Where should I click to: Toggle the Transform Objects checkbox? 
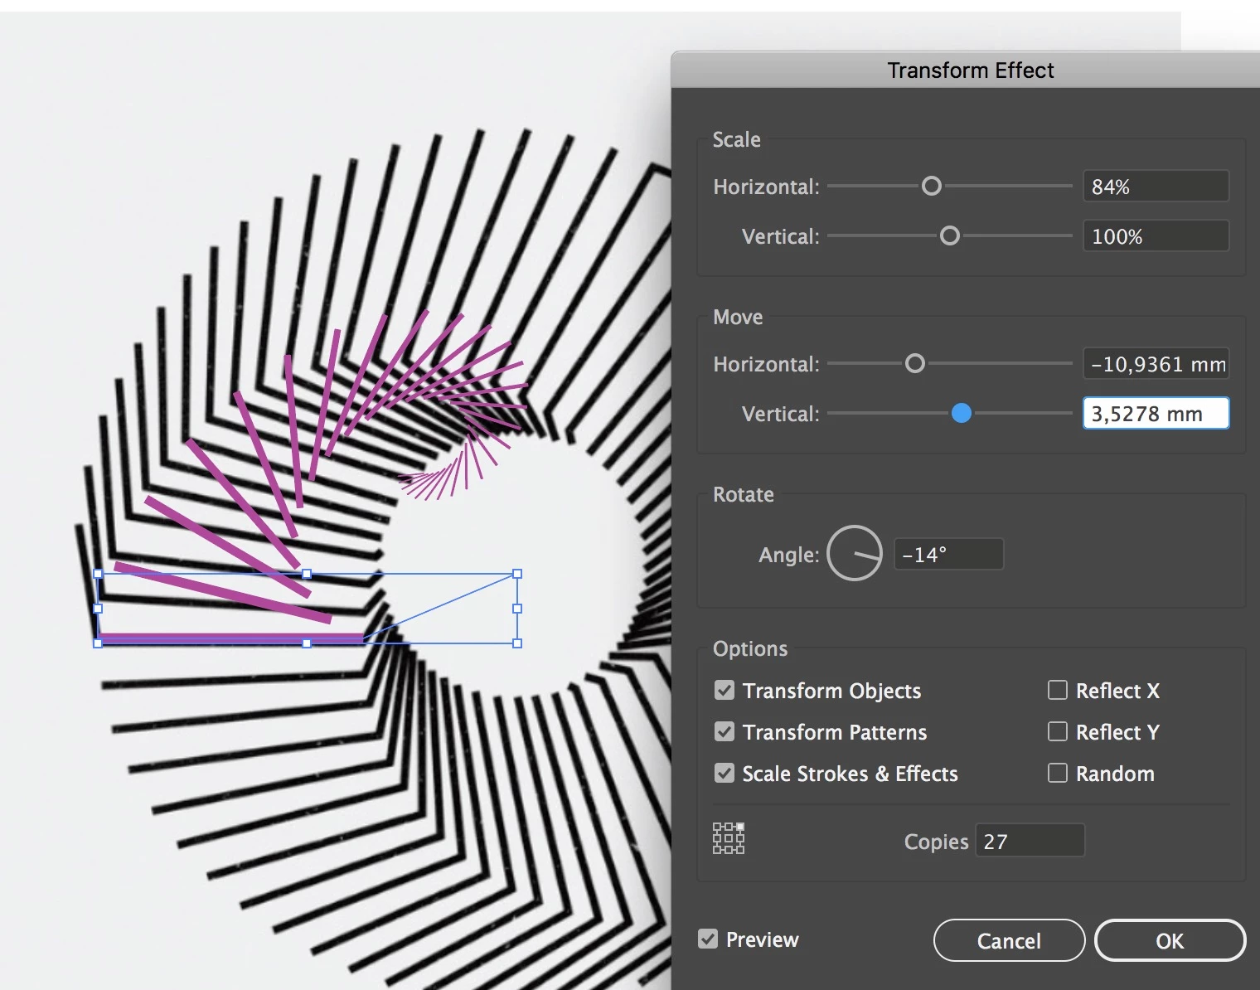[724, 690]
